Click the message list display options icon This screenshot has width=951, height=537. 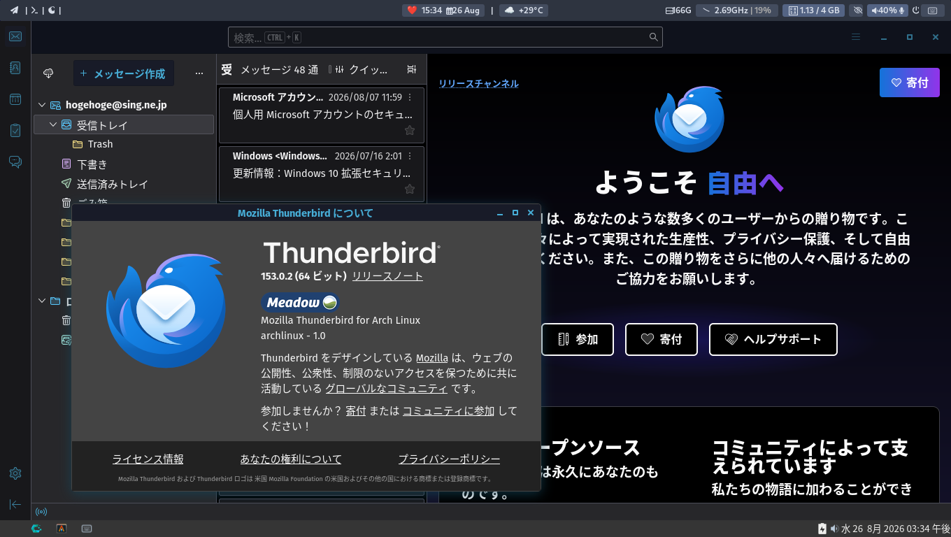coord(411,69)
